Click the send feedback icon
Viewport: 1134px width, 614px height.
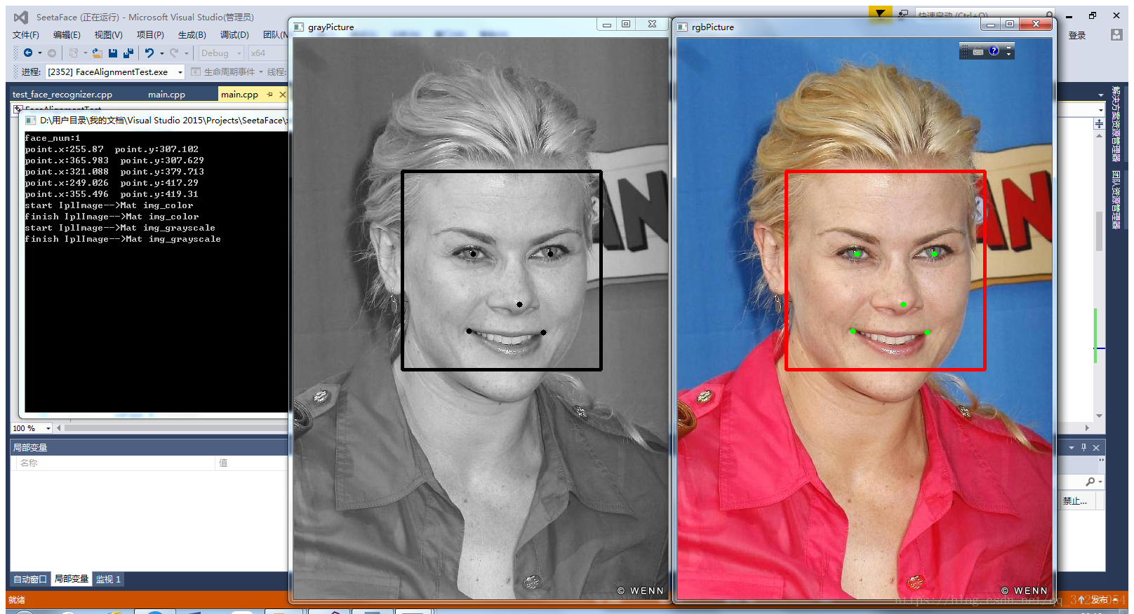[903, 13]
